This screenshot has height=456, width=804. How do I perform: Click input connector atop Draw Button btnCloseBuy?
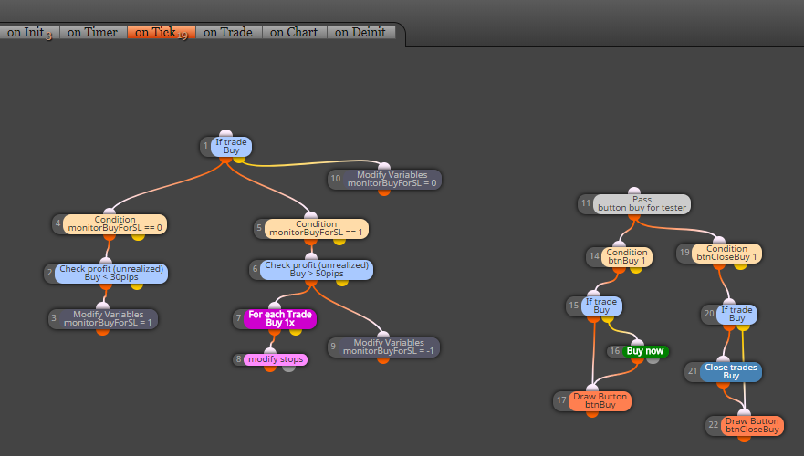click(744, 412)
